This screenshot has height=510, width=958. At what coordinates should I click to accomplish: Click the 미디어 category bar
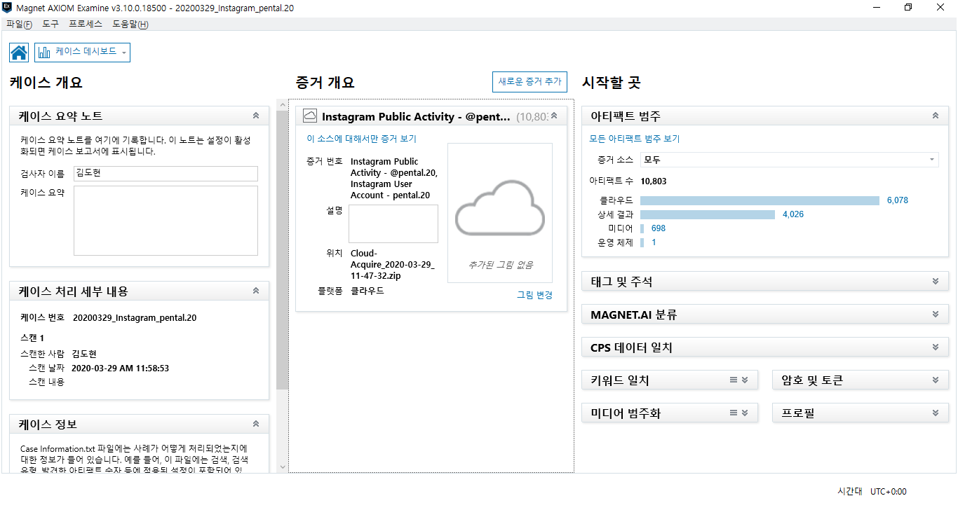(x=642, y=228)
